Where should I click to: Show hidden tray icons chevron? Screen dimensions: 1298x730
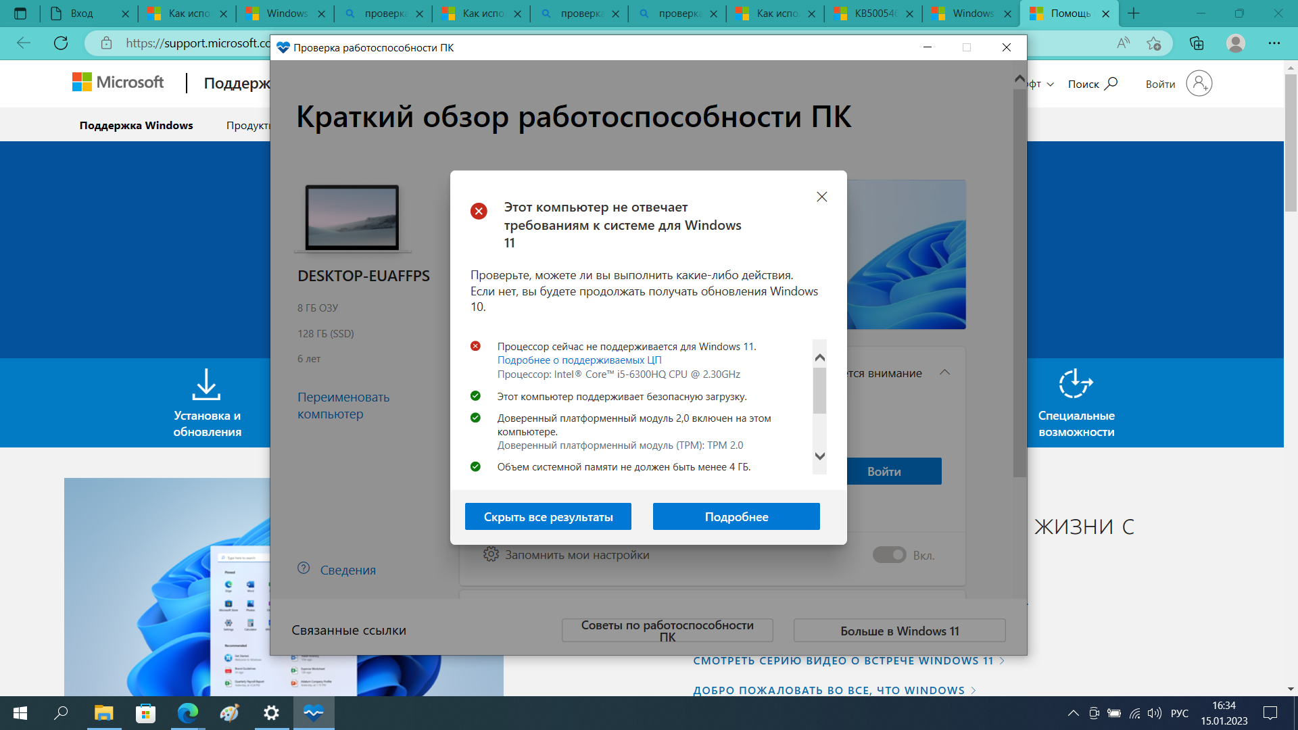(x=1073, y=713)
